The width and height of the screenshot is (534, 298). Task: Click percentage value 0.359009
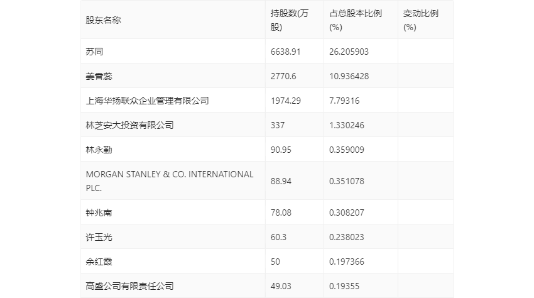(x=347, y=150)
